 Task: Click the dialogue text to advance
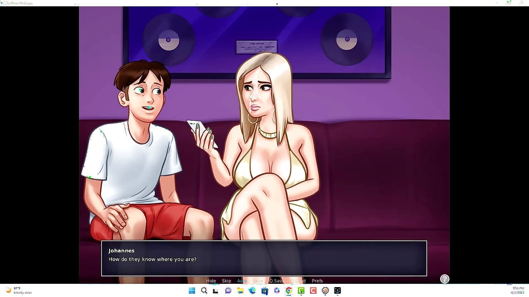pos(152,259)
